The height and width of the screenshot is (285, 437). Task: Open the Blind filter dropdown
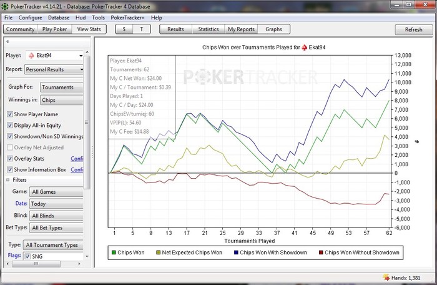(x=56, y=216)
